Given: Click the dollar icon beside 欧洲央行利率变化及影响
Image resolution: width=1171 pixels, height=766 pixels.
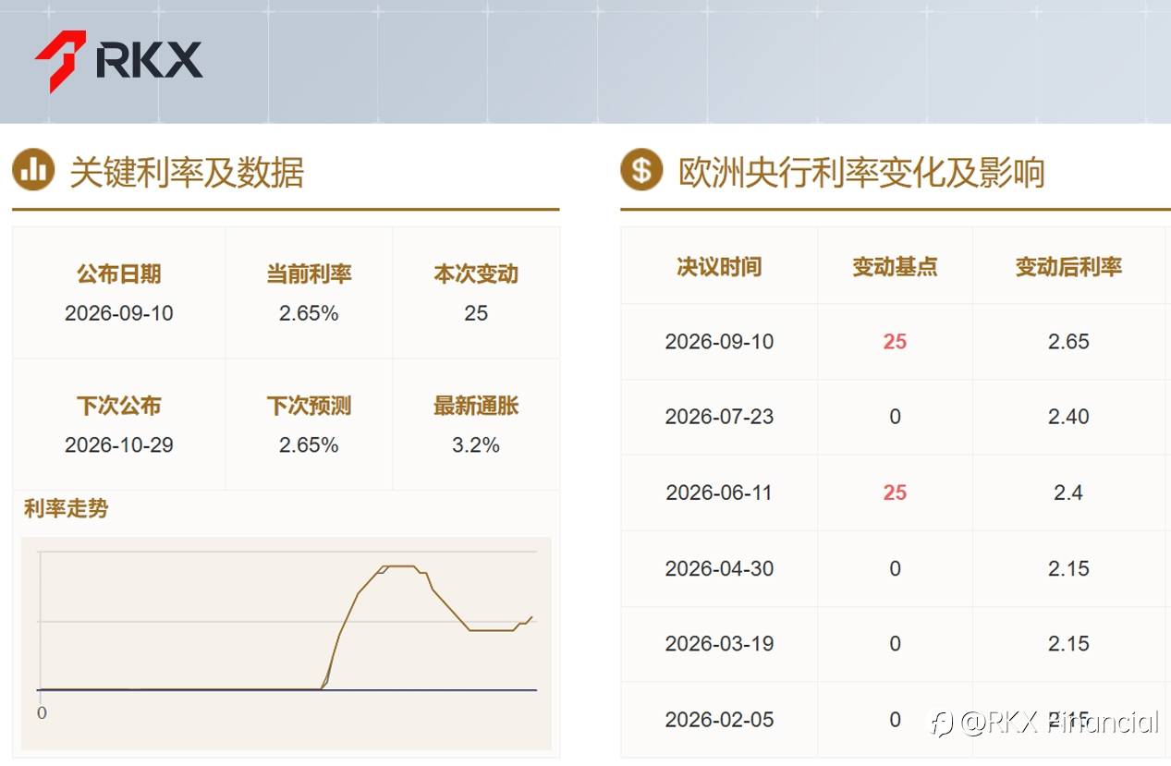Looking at the screenshot, I should [641, 170].
